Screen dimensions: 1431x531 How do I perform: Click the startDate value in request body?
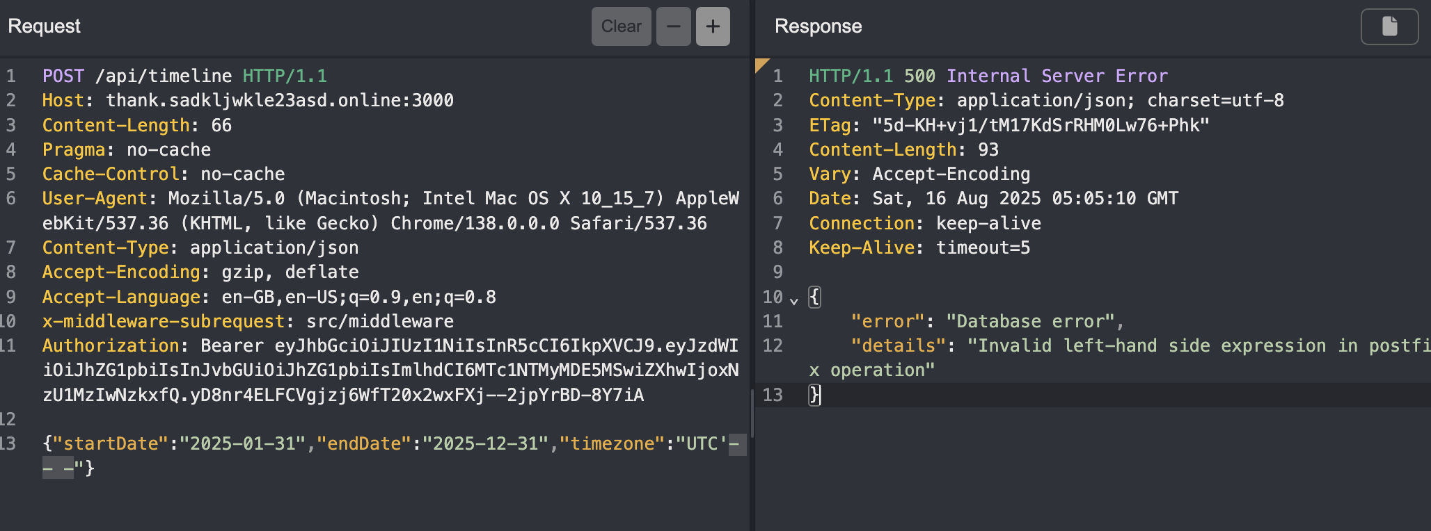pos(243,443)
